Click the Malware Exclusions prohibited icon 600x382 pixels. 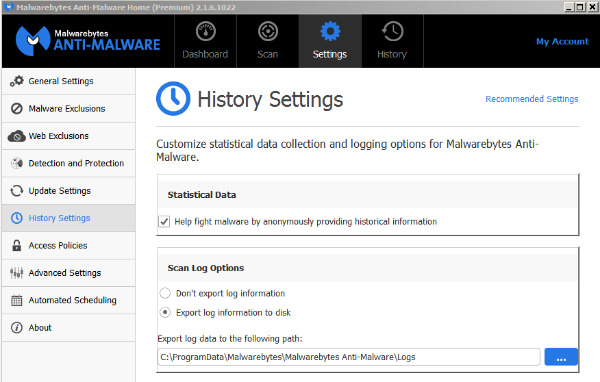click(x=16, y=109)
